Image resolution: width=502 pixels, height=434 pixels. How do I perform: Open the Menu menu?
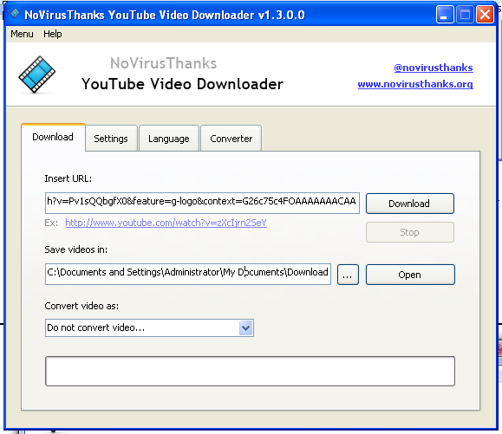click(x=22, y=34)
